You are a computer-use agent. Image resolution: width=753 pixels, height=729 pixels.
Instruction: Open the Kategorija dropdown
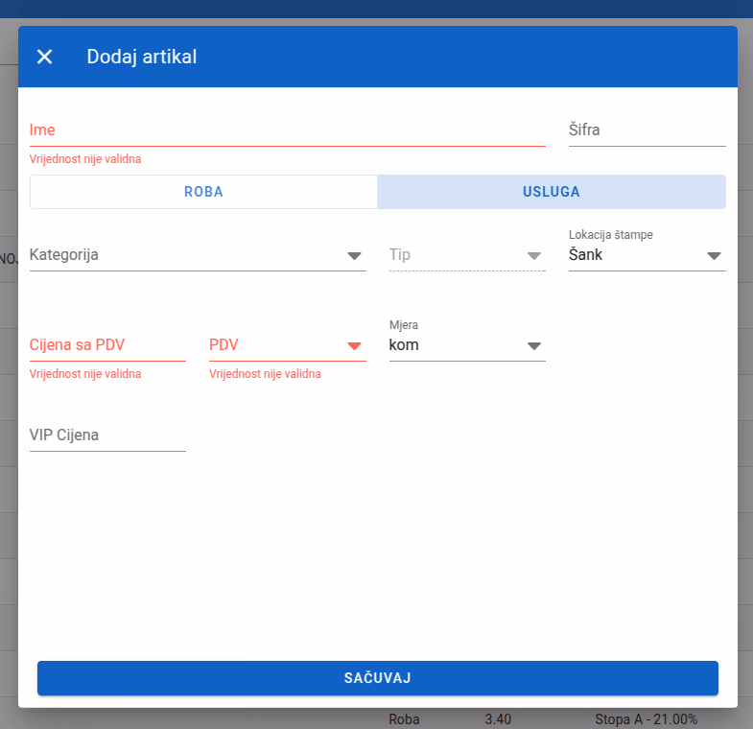(x=198, y=255)
